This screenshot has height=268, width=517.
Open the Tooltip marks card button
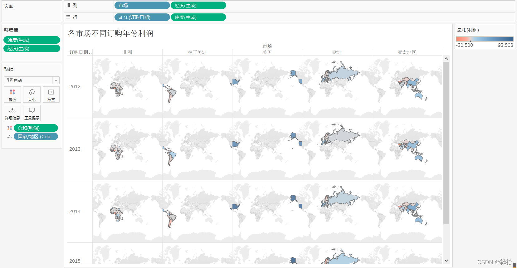point(32,113)
